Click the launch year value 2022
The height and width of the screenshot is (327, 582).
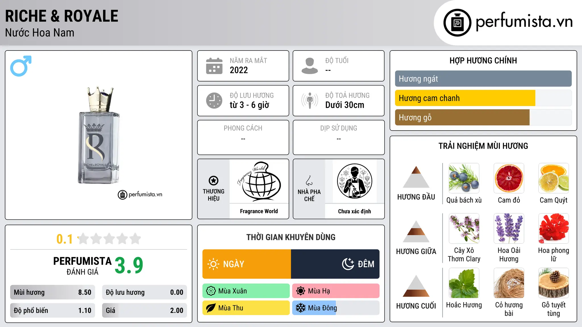click(239, 70)
